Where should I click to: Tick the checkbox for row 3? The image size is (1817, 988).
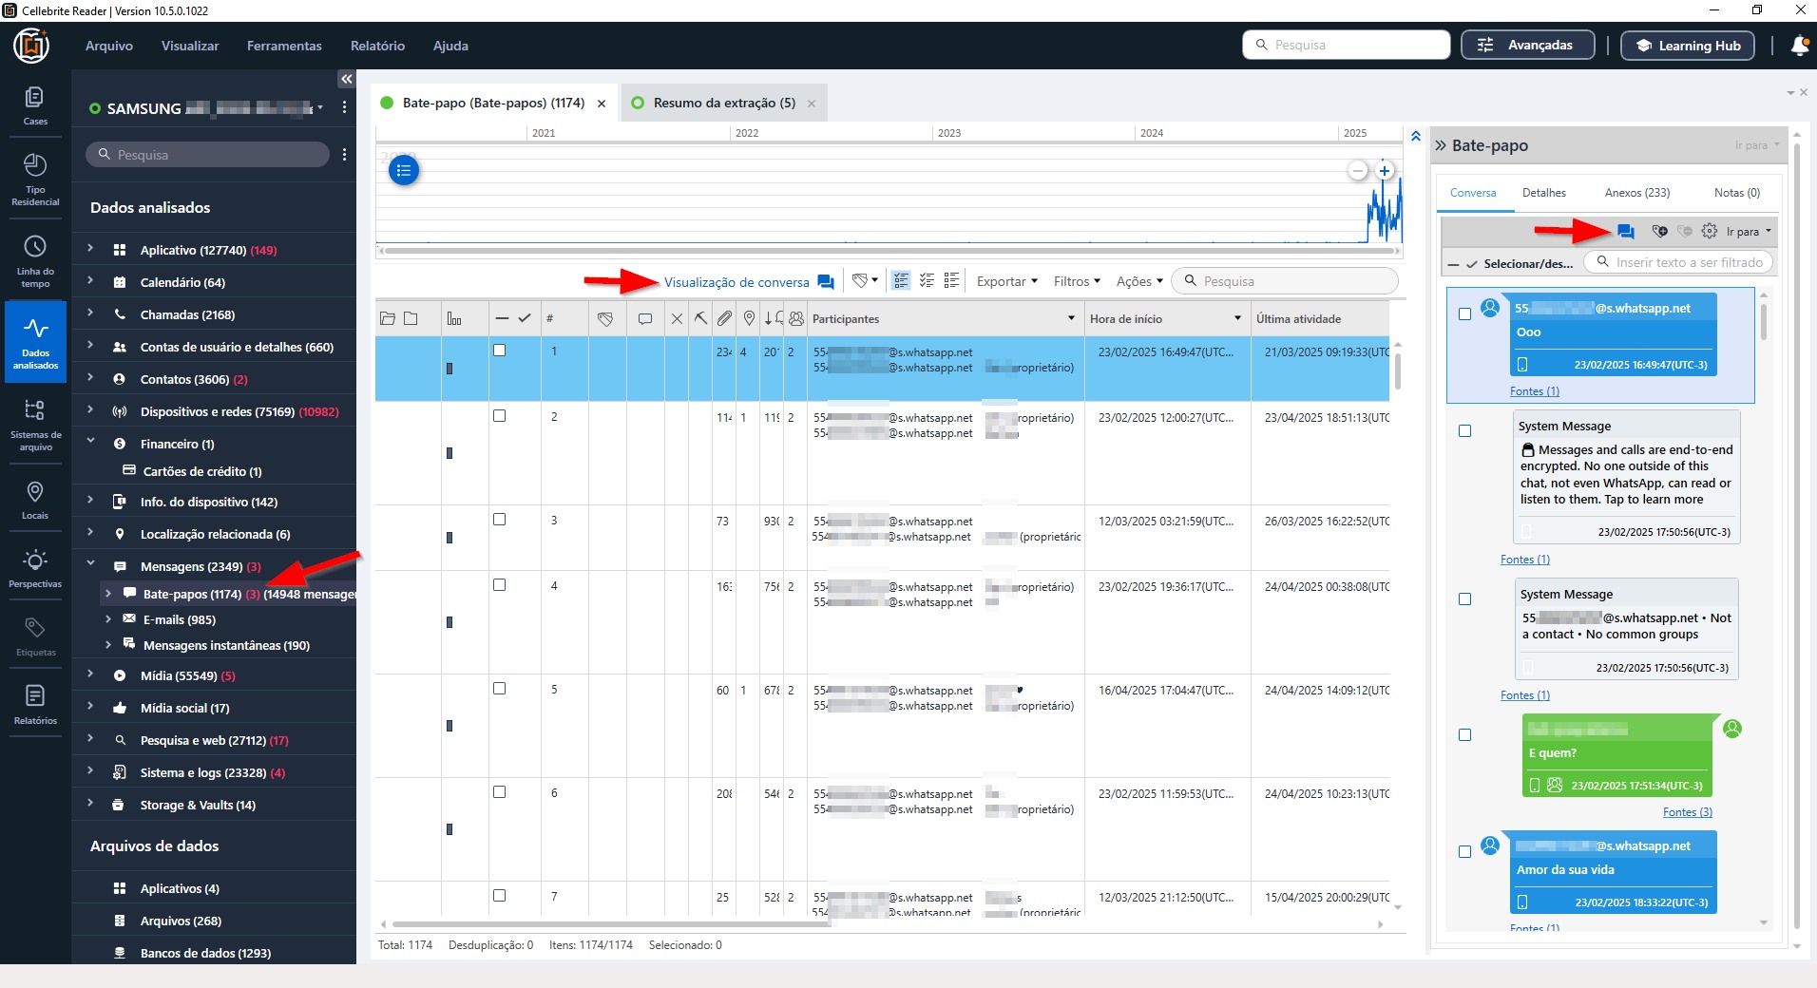[499, 520]
